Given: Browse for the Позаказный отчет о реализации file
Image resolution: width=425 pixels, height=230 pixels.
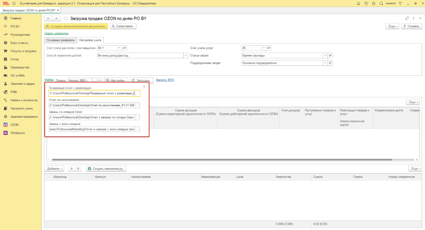Looking at the screenshot, I should click(x=137, y=93).
